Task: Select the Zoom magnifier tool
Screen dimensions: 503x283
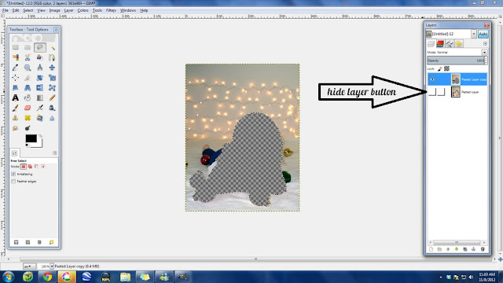Action: point(28,68)
